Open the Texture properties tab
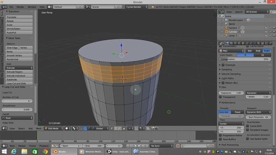 263,43
